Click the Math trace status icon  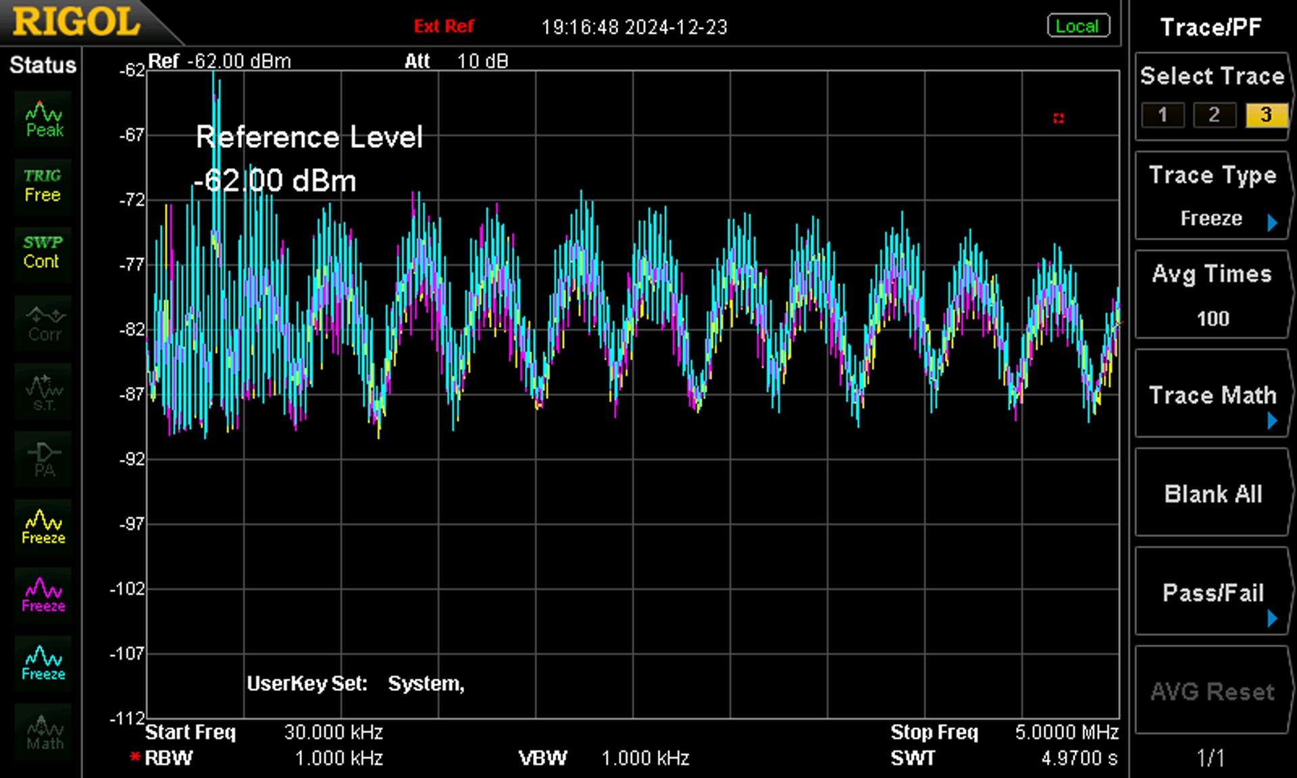[43, 733]
